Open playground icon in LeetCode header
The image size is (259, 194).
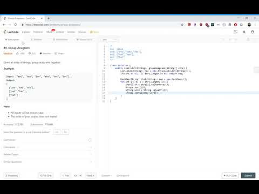point(235,32)
